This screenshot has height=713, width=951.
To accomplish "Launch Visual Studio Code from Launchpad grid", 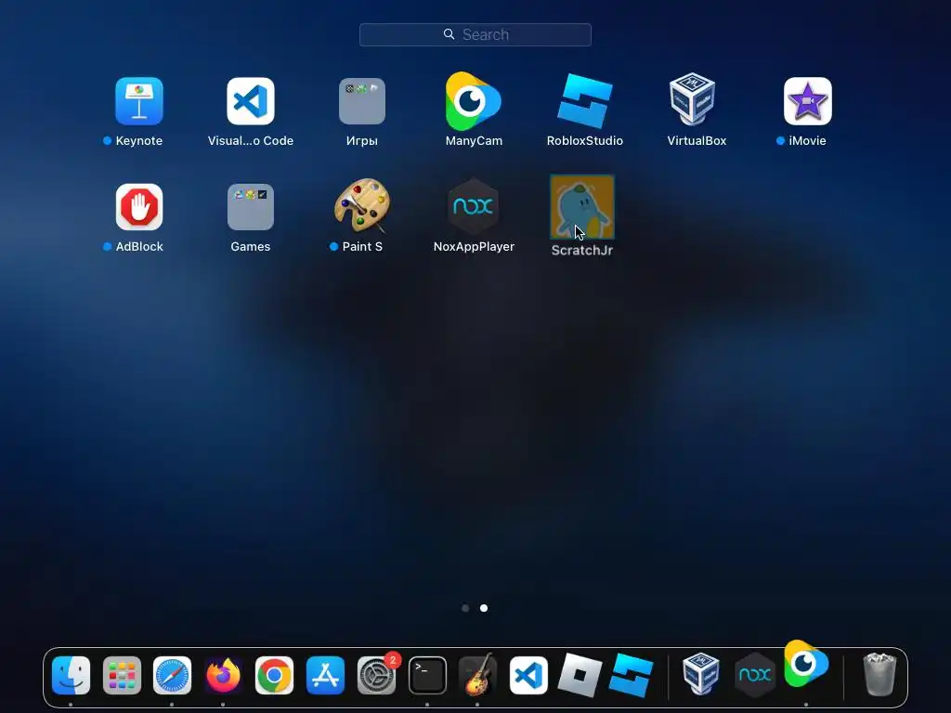I will click(x=251, y=101).
